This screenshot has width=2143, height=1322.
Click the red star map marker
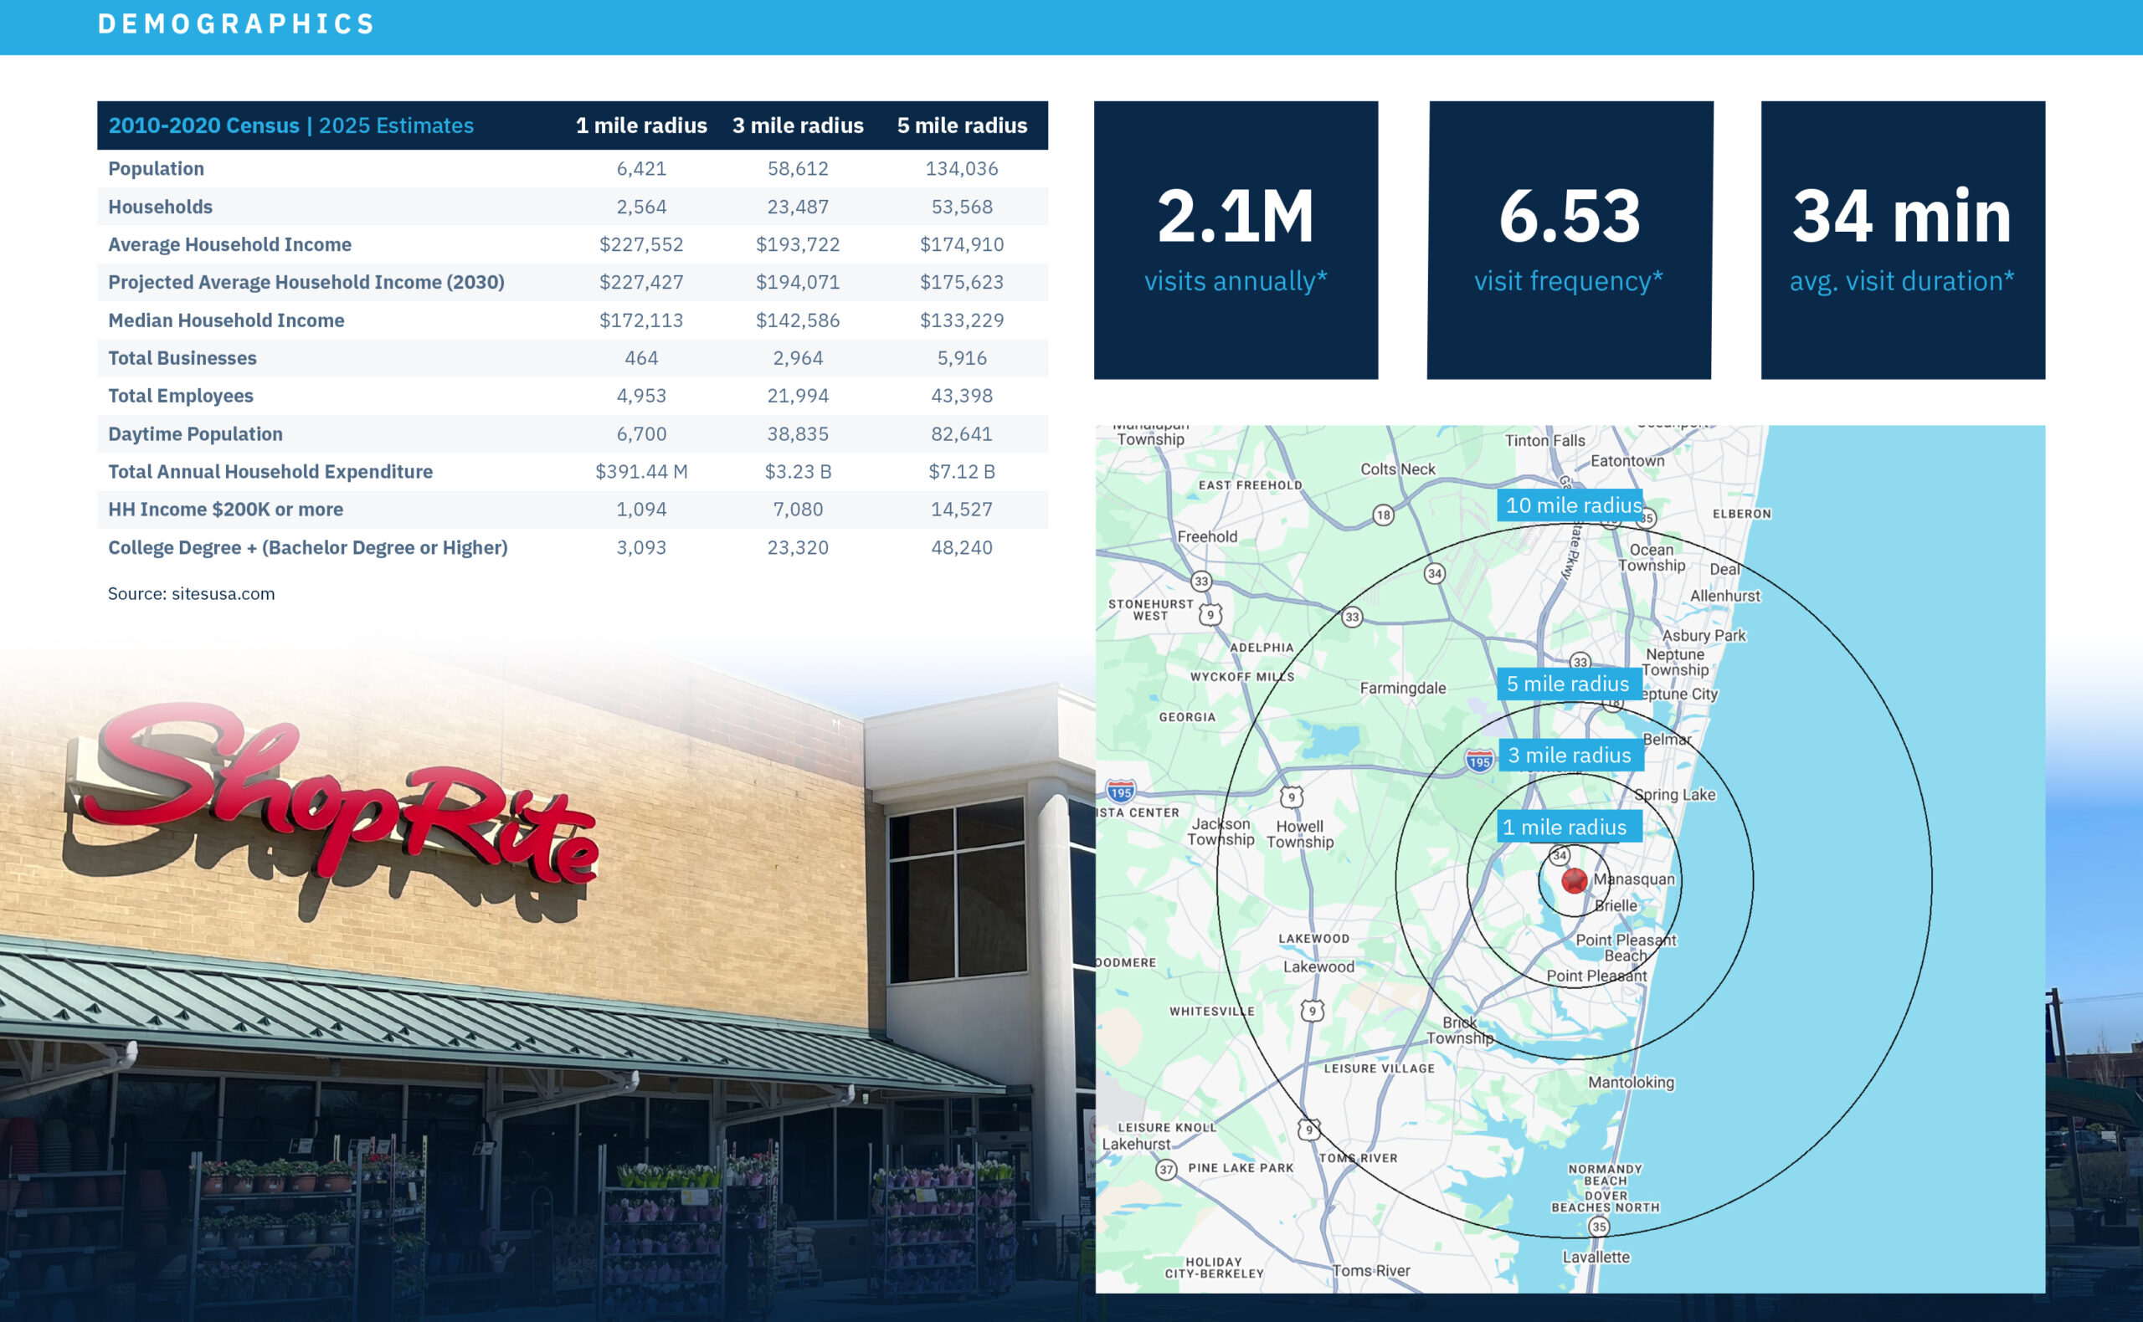[1574, 880]
